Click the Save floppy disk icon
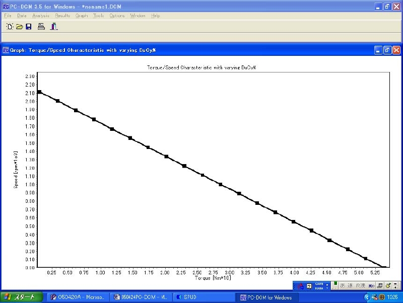Viewport: 403px width, 303px height. click(x=29, y=27)
